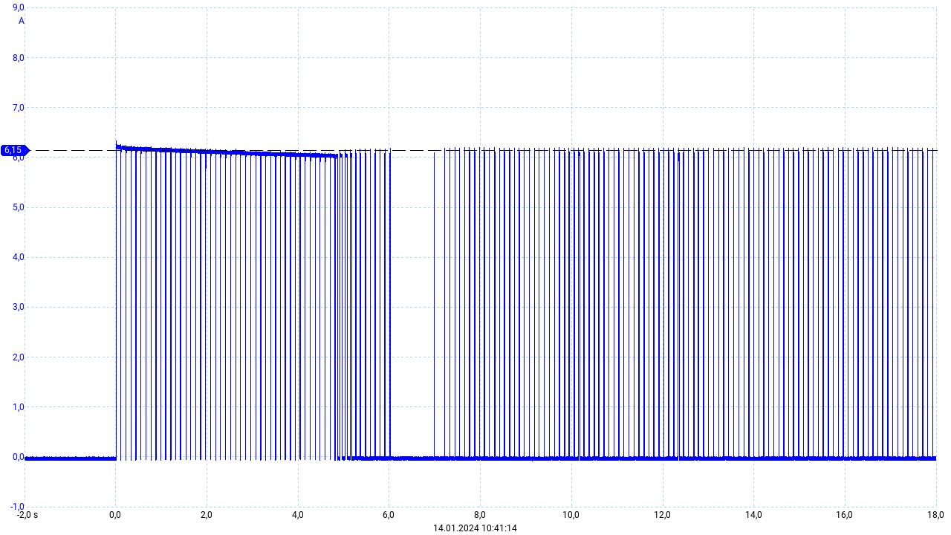Click the 14,0 time axis label
The height and width of the screenshot is (535, 951).
coord(753,514)
